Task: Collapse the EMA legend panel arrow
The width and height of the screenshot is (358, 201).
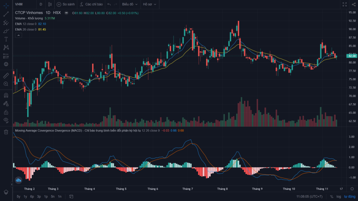Action: click(x=18, y=35)
